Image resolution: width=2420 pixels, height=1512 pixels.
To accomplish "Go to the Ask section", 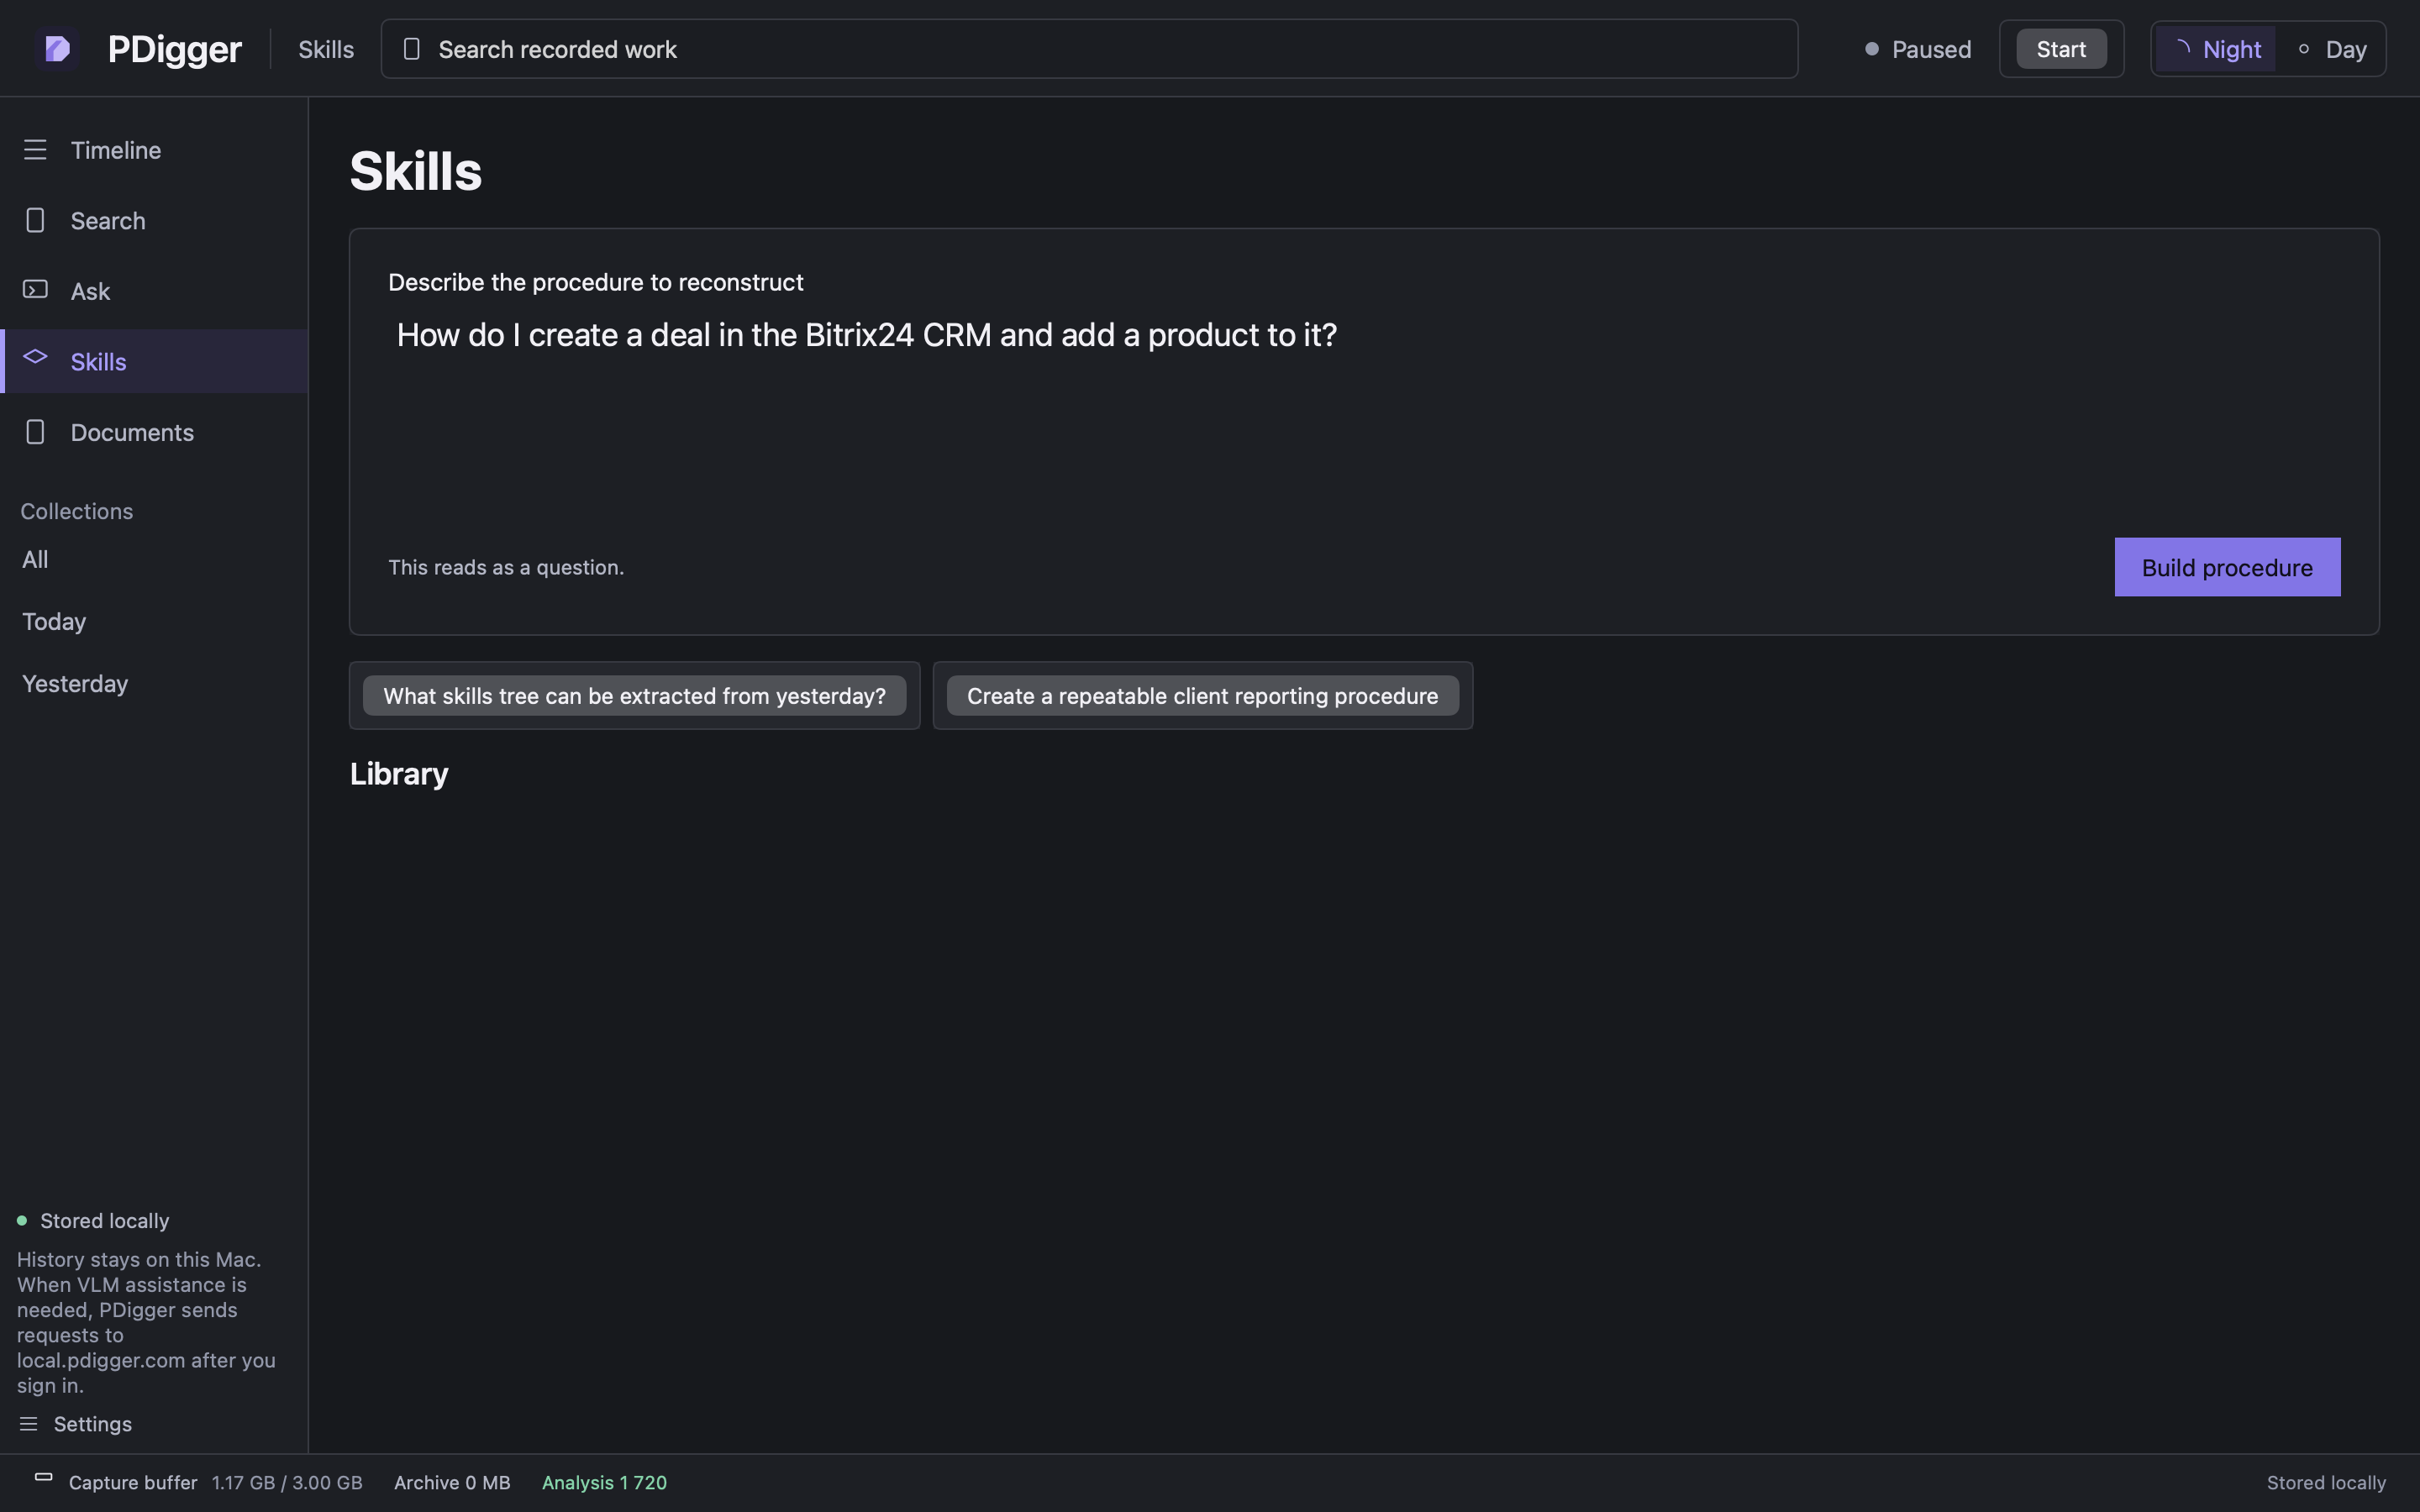I will (x=154, y=291).
